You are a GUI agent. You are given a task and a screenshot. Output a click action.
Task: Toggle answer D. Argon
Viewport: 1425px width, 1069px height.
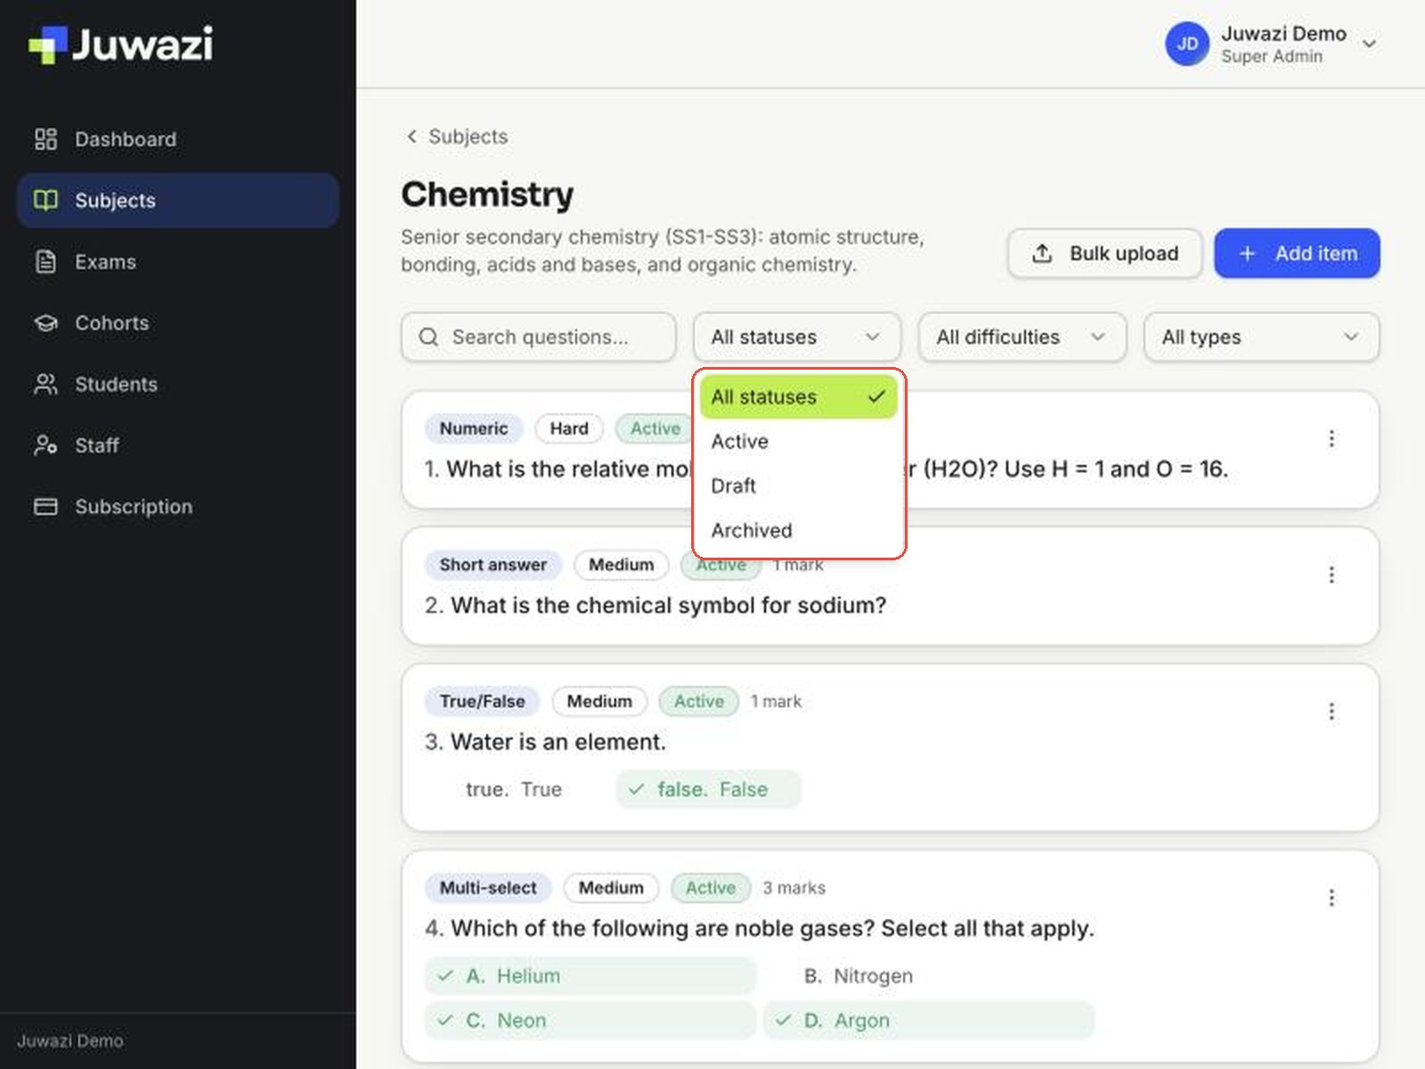(x=929, y=1020)
